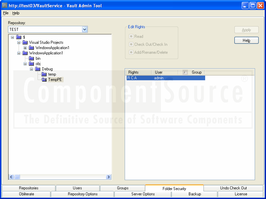Switch to the Undo Check Out tab
The width and height of the screenshot is (266, 199).
tap(233, 188)
